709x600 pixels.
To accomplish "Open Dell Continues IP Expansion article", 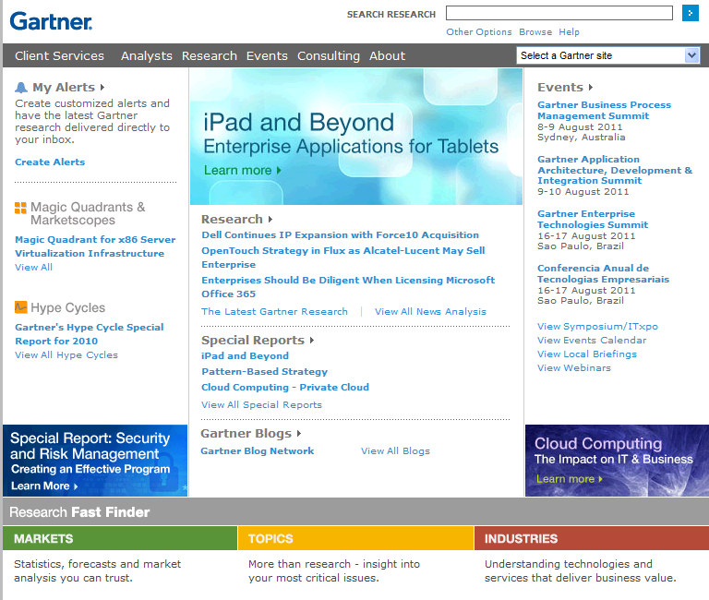I will point(340,234).
